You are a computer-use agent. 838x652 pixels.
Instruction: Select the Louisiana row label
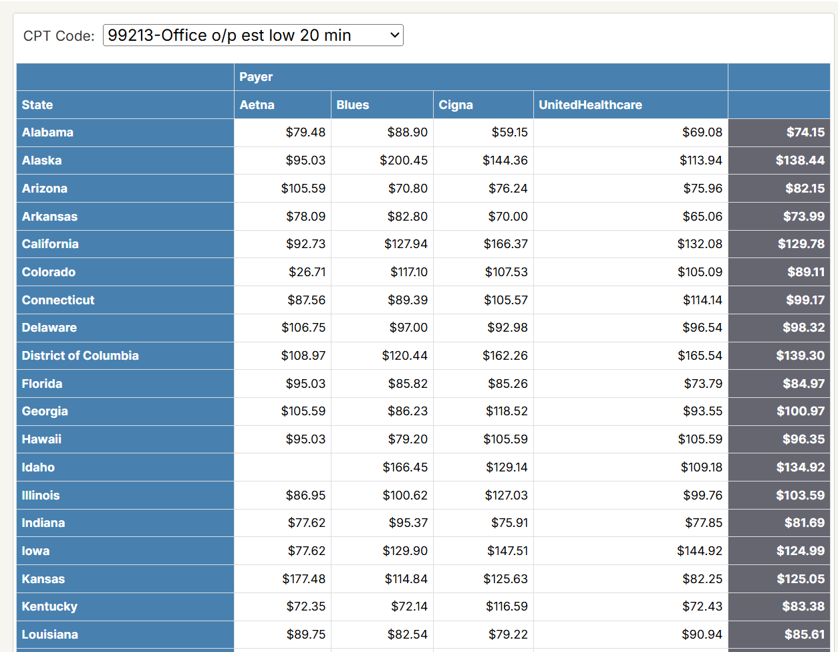point(126,635)
